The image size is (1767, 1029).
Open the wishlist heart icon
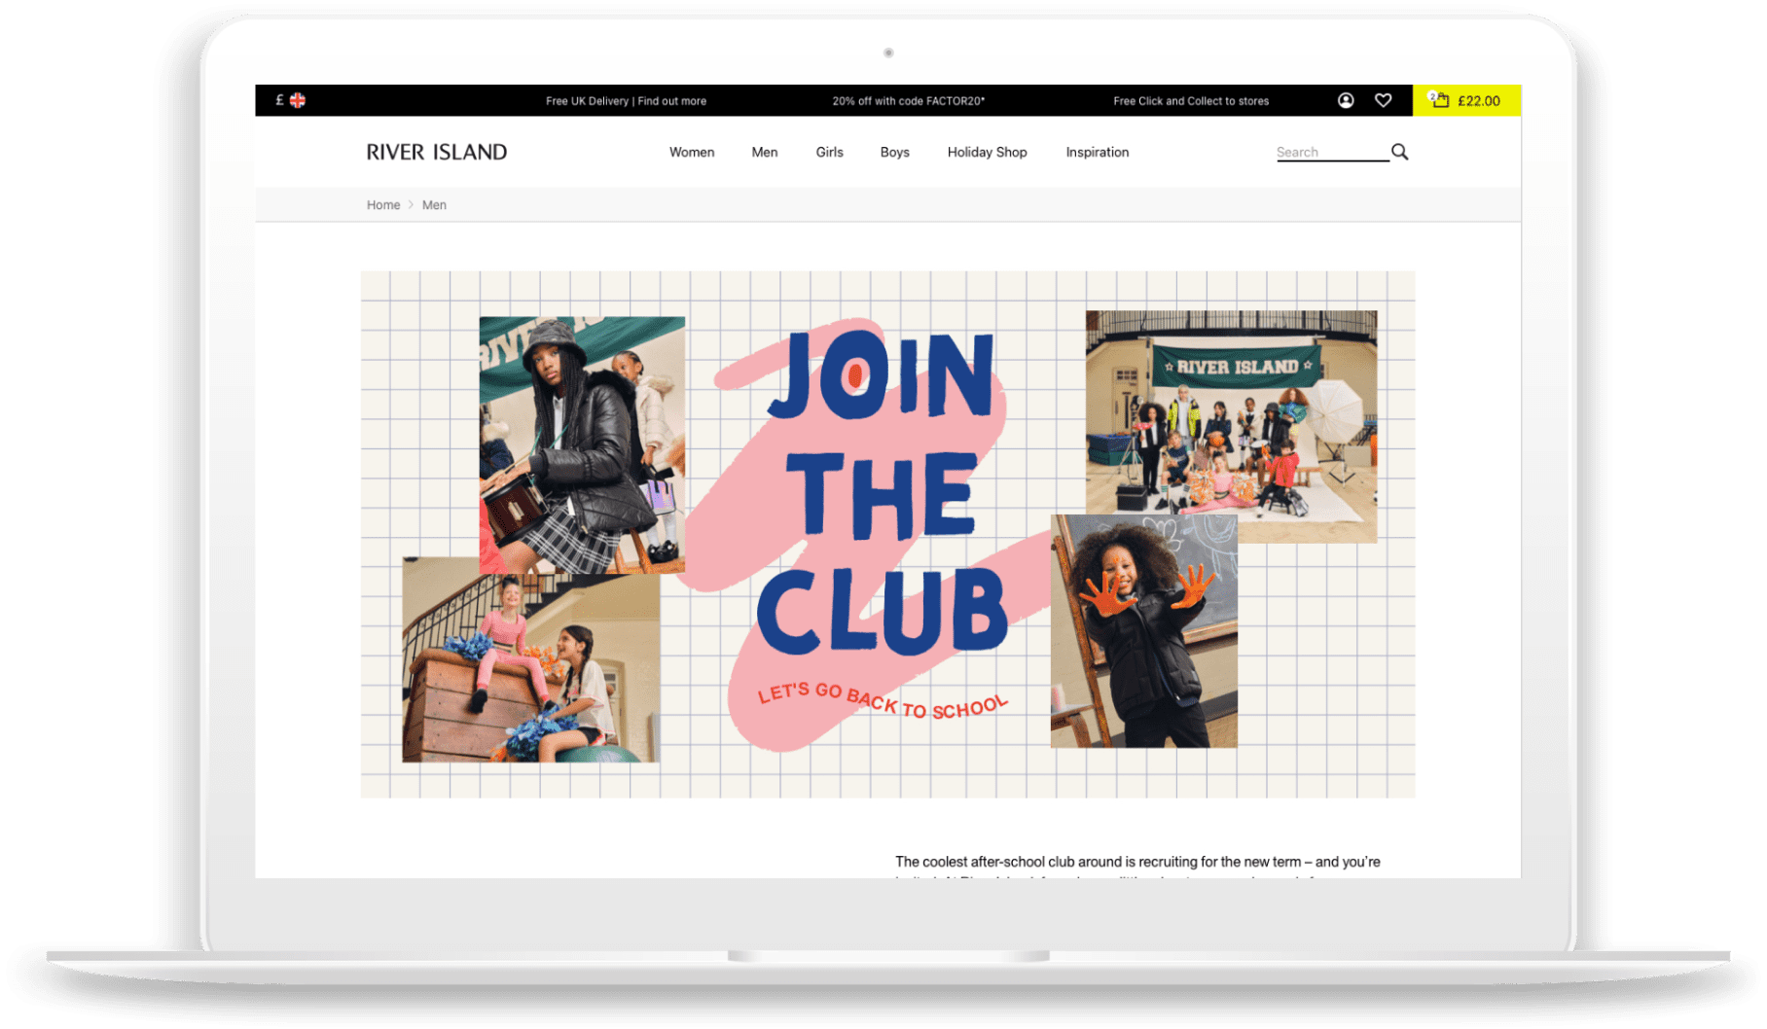1383,100
